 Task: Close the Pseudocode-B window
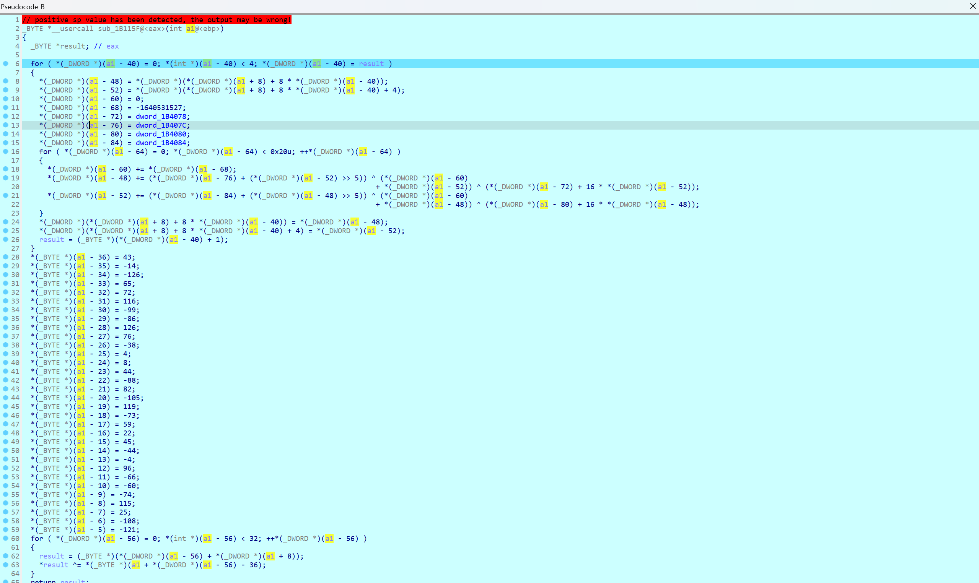(973, 6)
